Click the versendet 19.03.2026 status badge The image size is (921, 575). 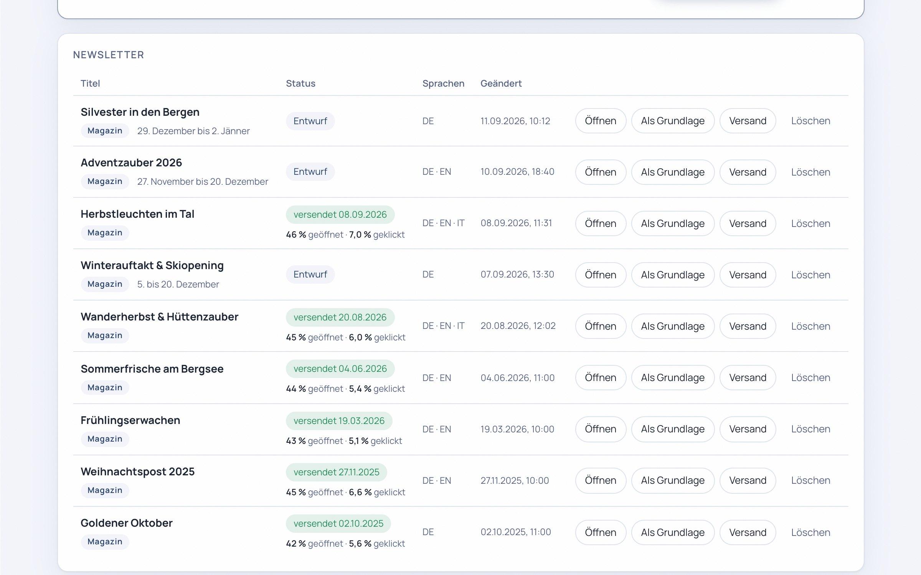pyautogui.click(x=339, y=421)
